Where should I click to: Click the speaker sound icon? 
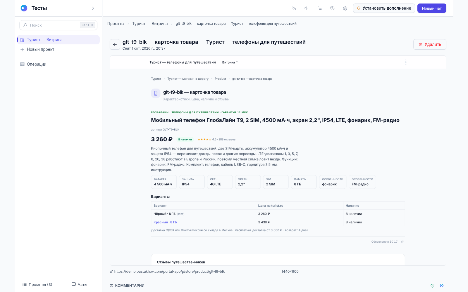(x=306, y=8)
